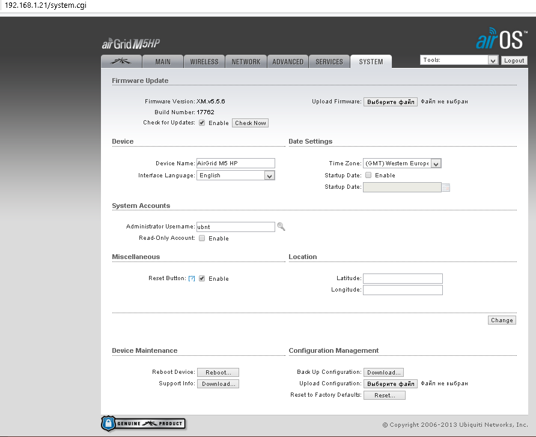This screenshot has width=536, height=437.
Task: Expand the Interface Language dropdown
Action: (x=236, y=176)
